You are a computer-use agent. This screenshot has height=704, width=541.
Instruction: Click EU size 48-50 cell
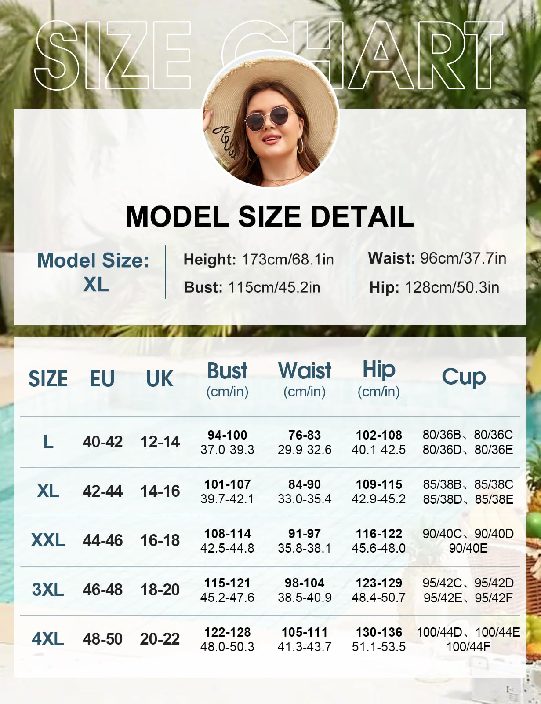103,639
